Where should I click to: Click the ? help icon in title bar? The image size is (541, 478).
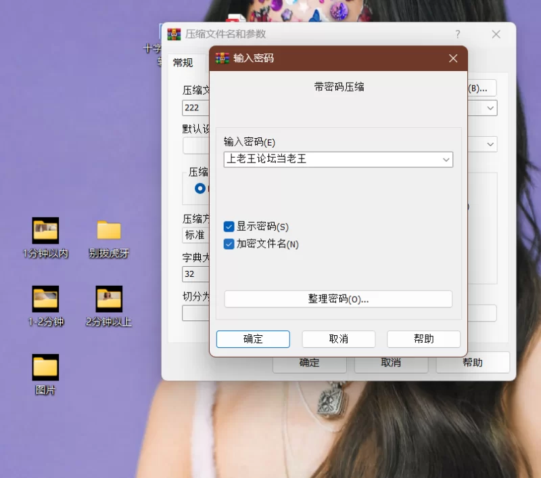pos(457,34)
